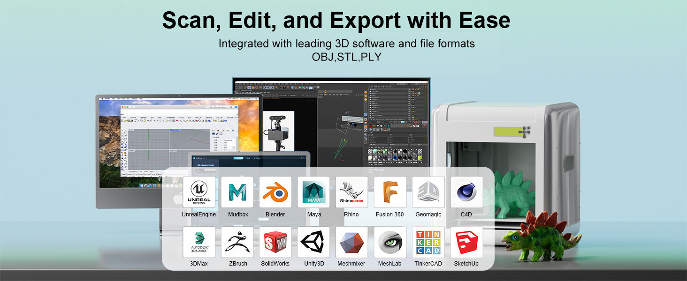Click the green LCD display on the 3D printer
The height and width of the screenshot is (281, 687).
tap(504, 132)
